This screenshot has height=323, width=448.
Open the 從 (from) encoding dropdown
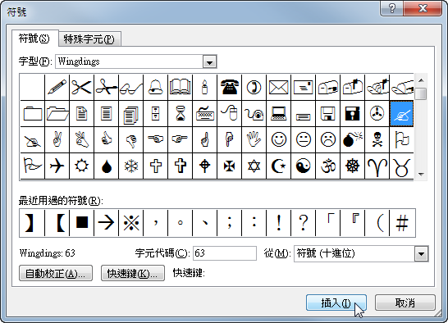pos(422,253)
